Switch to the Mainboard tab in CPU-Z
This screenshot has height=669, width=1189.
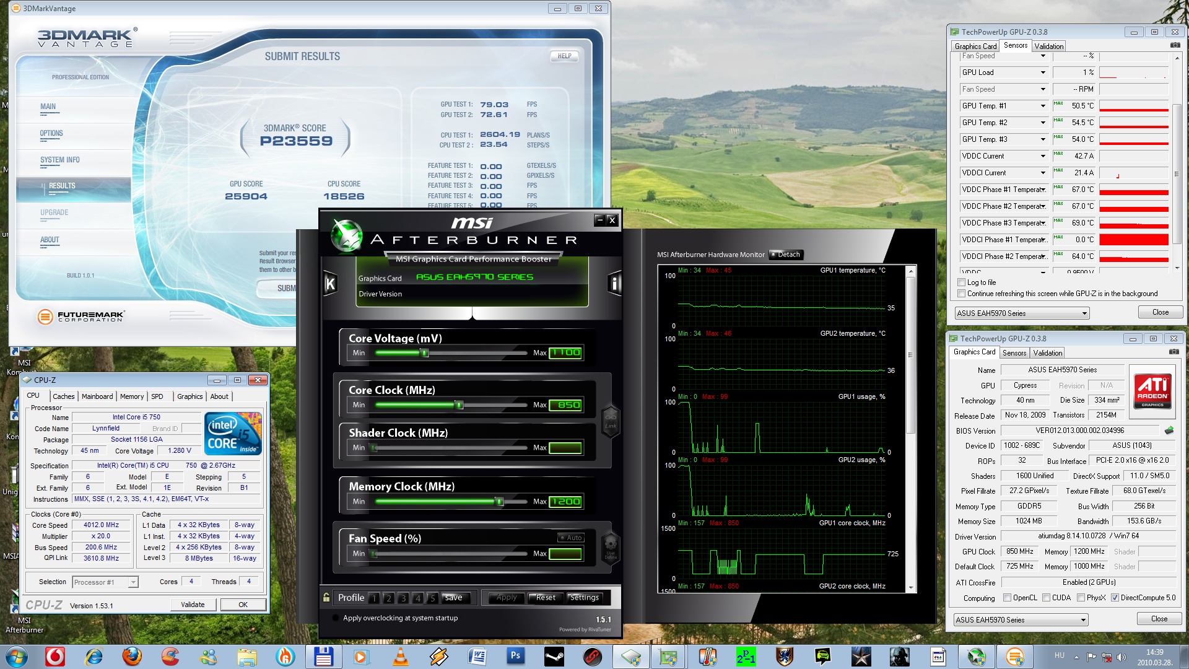coord(97,396)
